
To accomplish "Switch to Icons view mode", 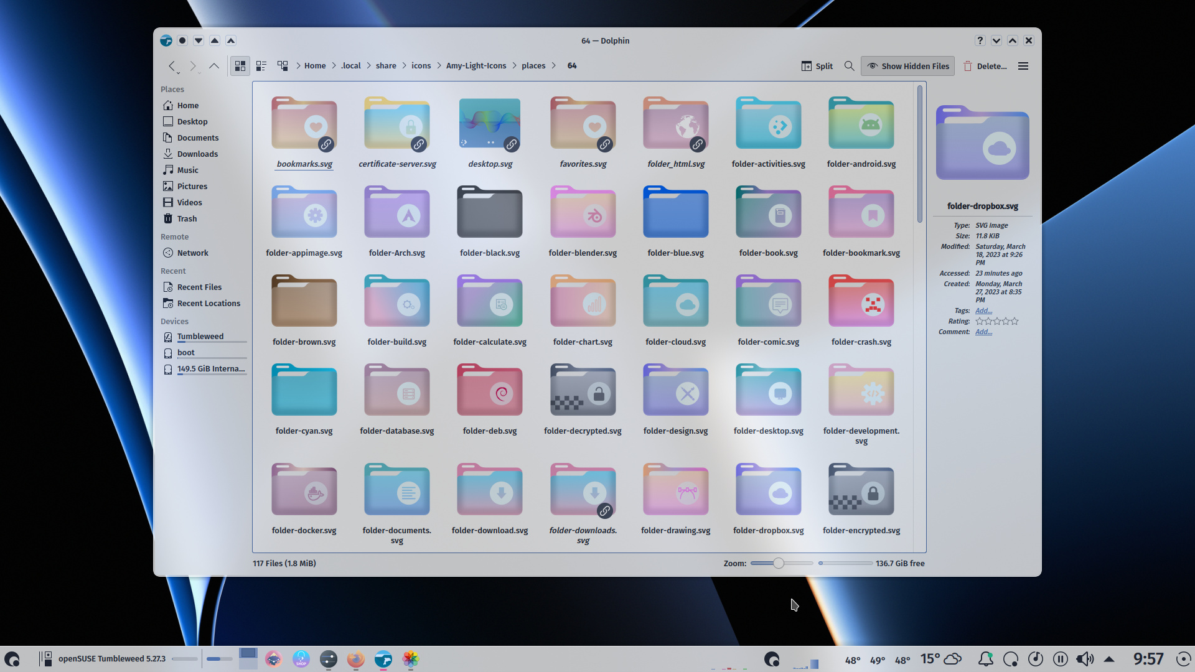I will point(240,66).
